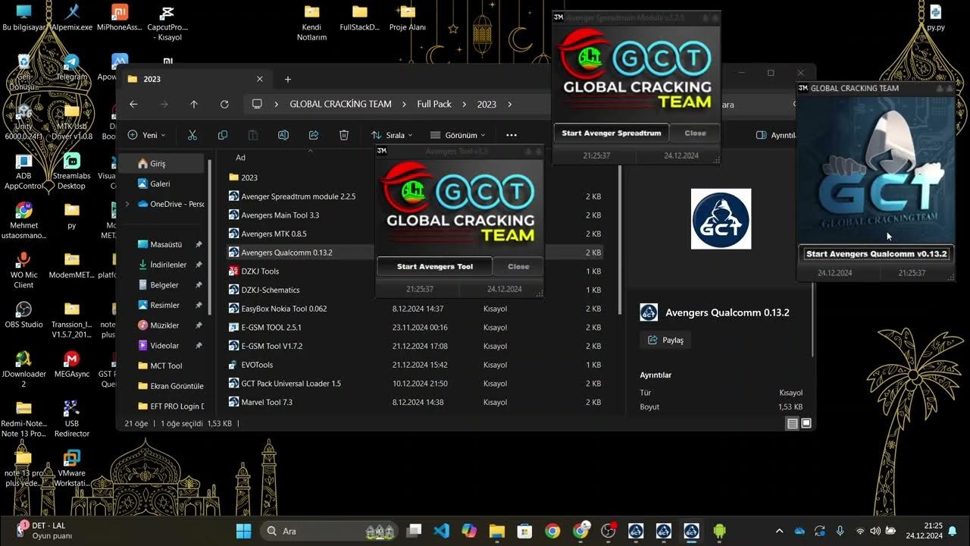Select Galeri in the navigation pane
Screen dimensions: 970x546
coord(161,184)
